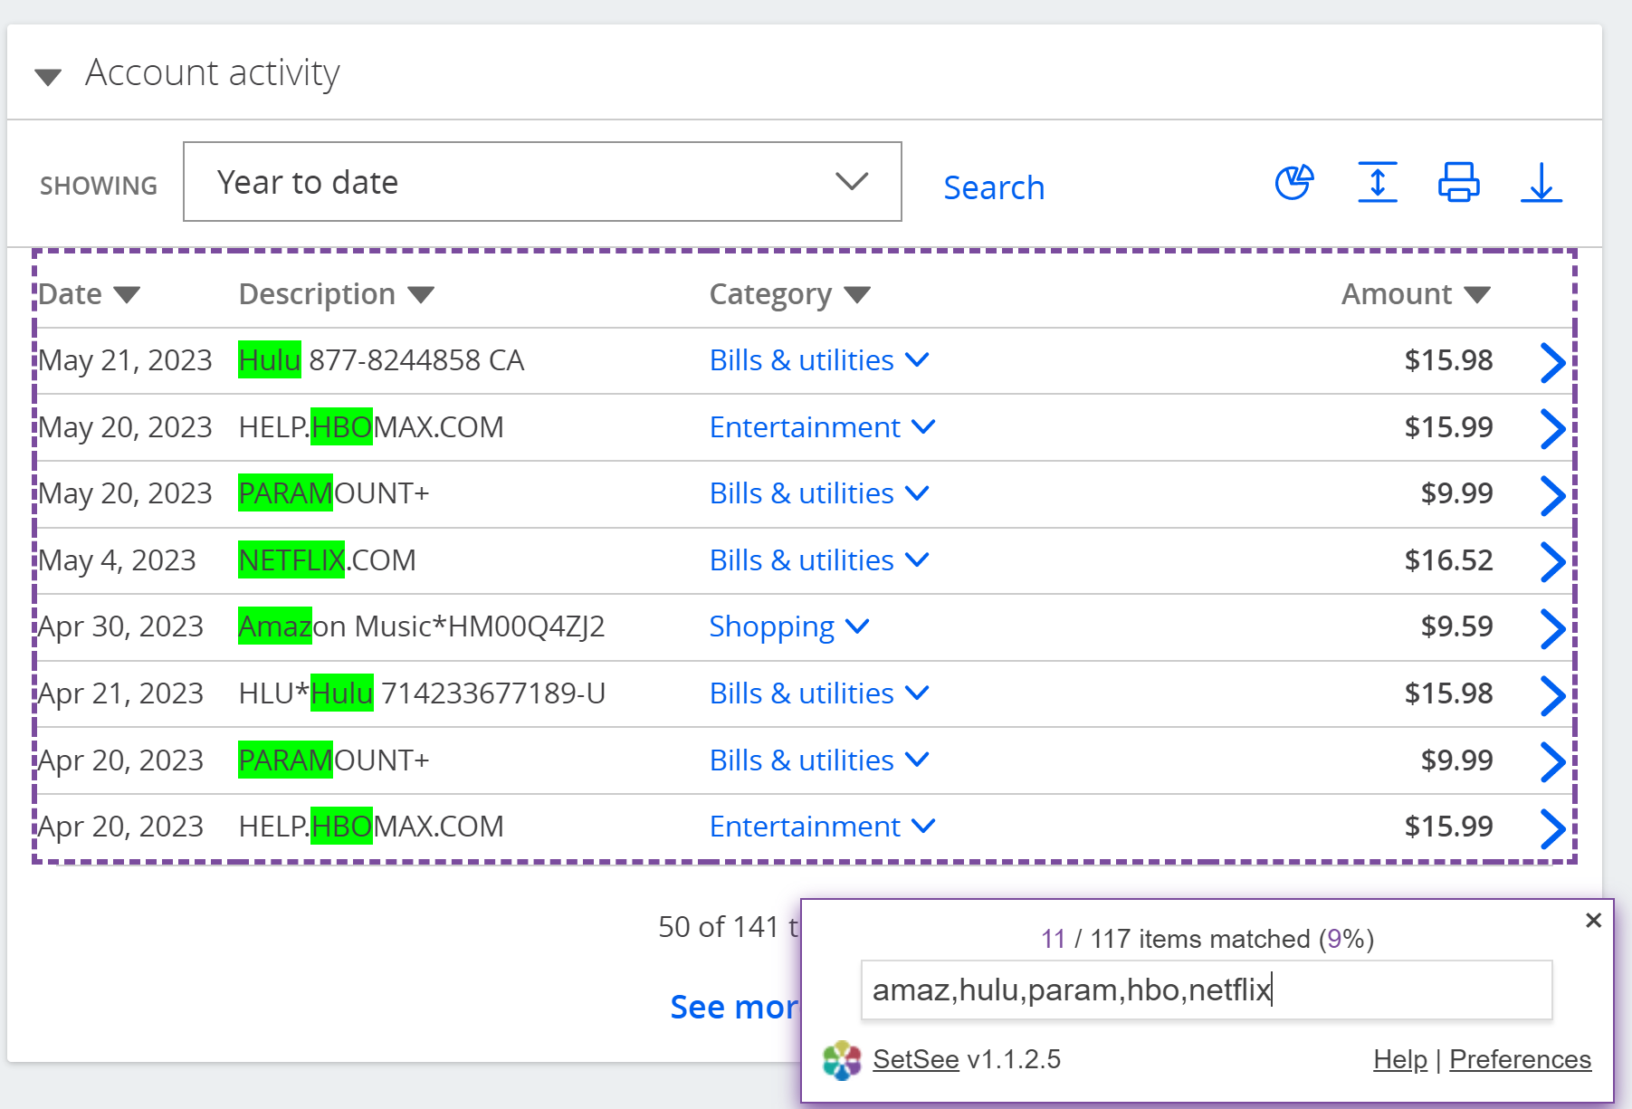Click the SetSee filter text field
Image resolution: width=1632 pixels, height=1109 pixels.
pos(1206,990)
